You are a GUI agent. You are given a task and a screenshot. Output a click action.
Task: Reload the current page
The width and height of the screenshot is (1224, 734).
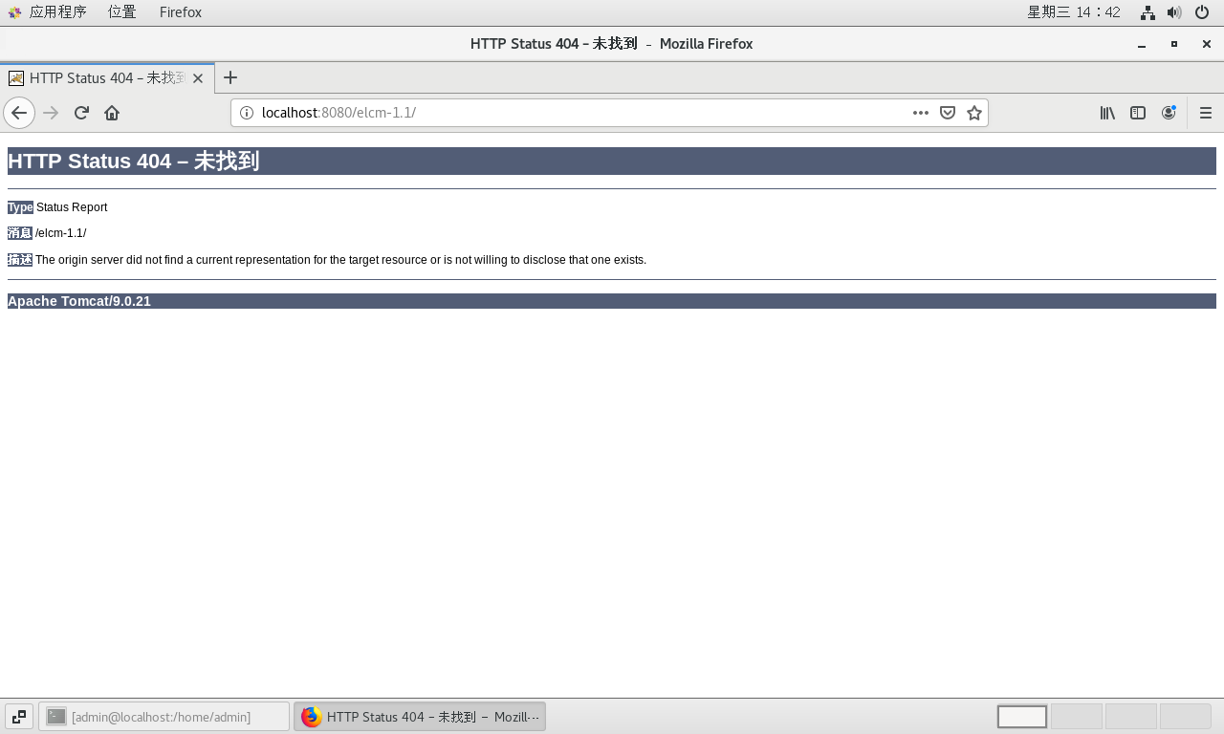tap(81, 113)
